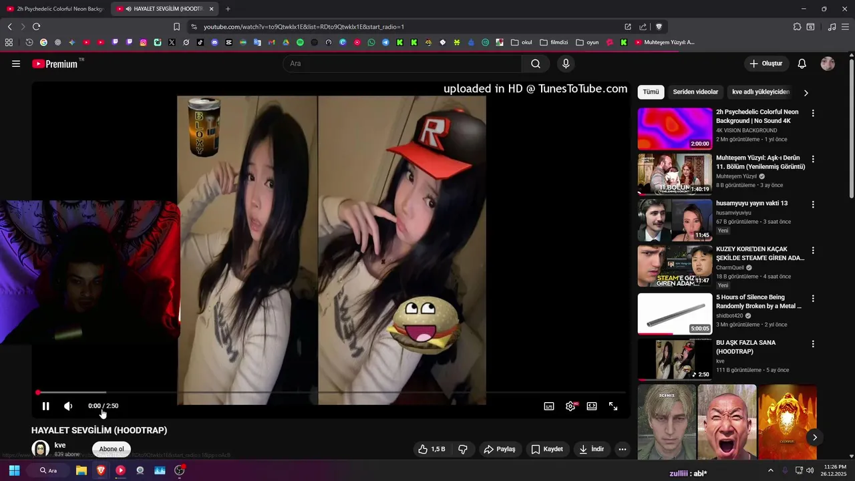The image size is (855, 481).
Task: Subscribe with the Abone ol button
Action: point(112,449)
